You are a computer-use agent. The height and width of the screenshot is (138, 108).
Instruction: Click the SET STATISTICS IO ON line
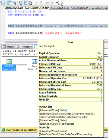click(x=25, y=11)
